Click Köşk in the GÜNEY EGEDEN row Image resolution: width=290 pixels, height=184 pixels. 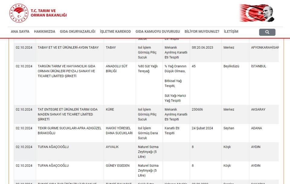click(x=227, y=166)
